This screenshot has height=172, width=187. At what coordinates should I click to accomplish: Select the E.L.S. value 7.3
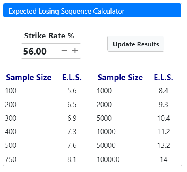coord(72,132)
